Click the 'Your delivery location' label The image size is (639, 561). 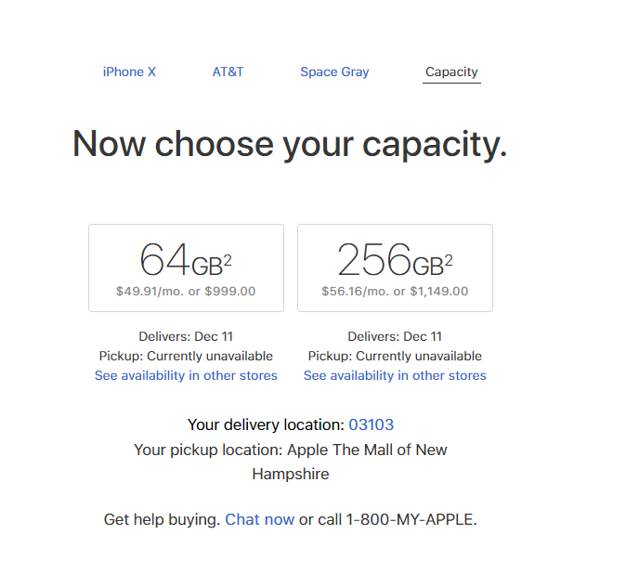pos(267,424)
